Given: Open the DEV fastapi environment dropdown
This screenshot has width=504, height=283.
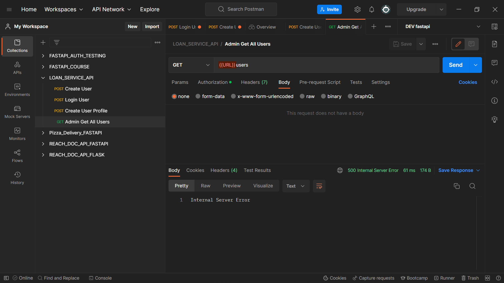Looking at the screenshot, I should pos(479,26).
